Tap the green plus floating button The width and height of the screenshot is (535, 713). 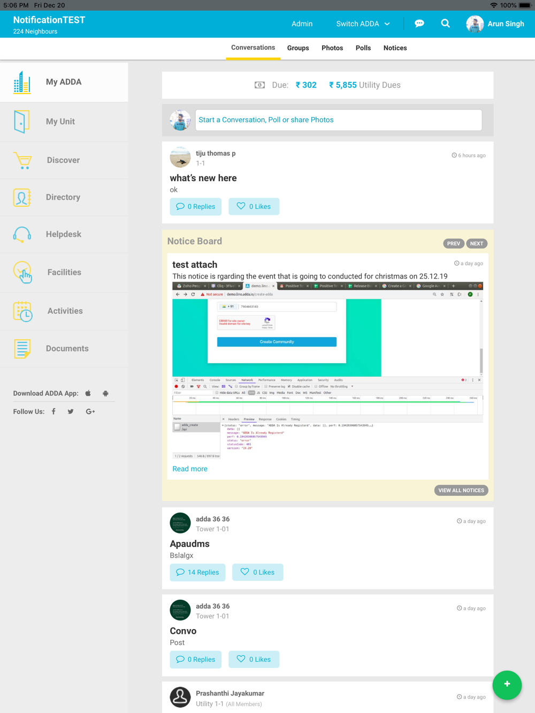coord(507,685)
